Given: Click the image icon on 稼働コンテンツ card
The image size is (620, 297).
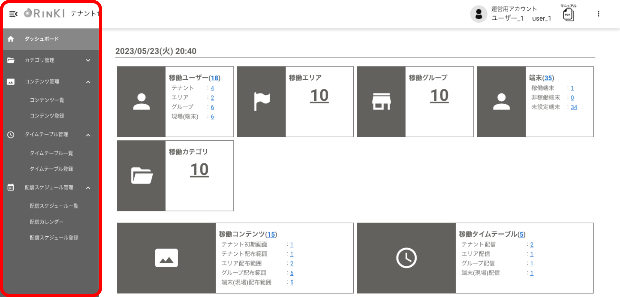Looking at the screenshot, I should point(166,258).
